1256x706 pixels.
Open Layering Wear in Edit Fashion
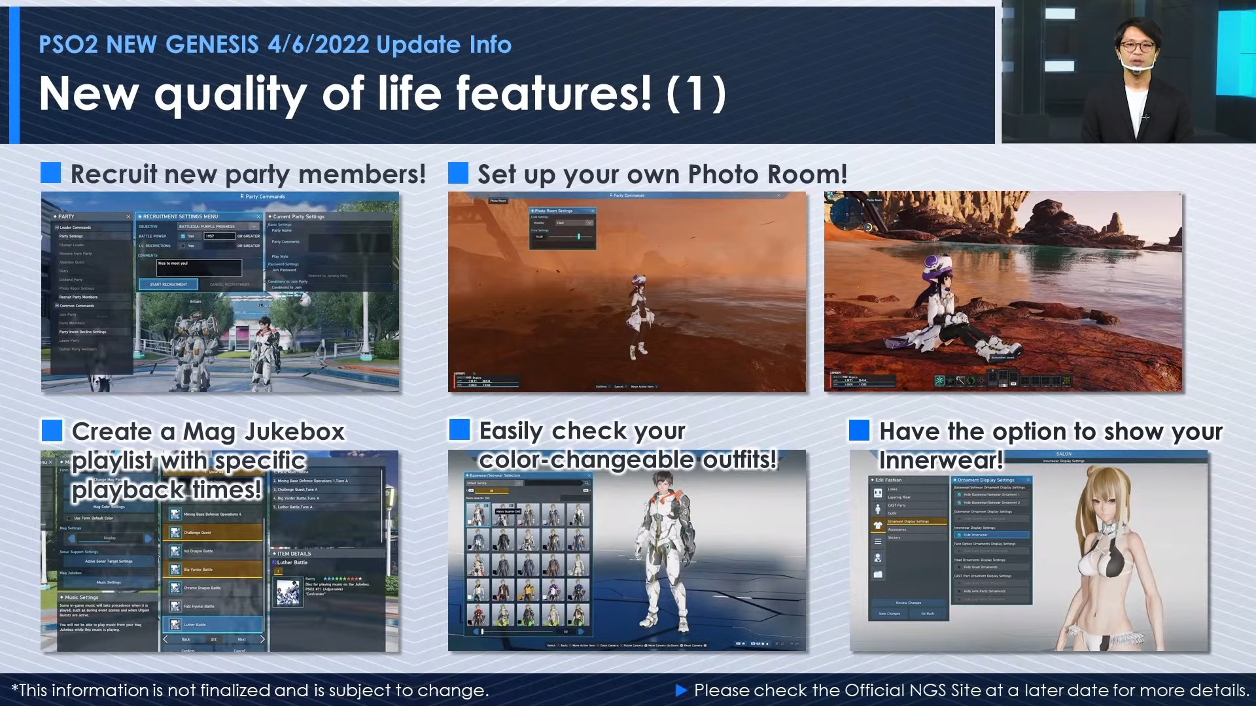tap(917, 497)
